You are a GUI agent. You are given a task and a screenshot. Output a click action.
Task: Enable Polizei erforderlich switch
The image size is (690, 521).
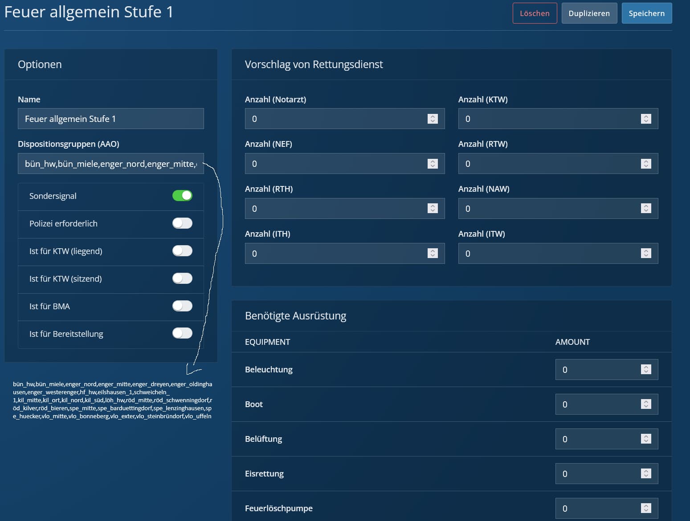coord(182,223)
